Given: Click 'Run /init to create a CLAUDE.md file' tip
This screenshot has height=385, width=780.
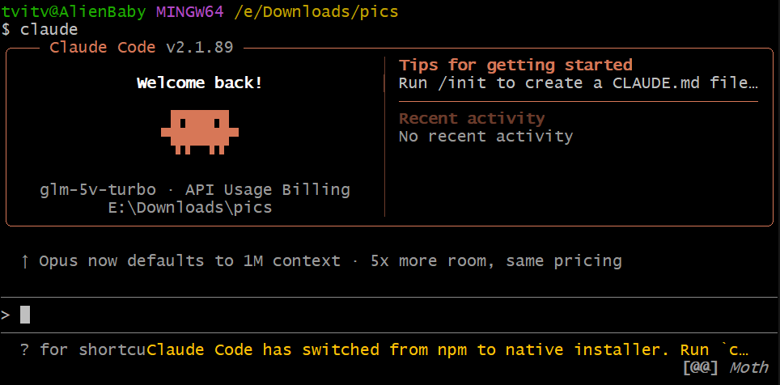Looking at the screenshot, I should (x=579, y=83).
